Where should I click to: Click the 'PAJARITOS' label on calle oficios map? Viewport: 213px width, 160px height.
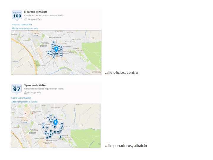(x=35, y=33)
